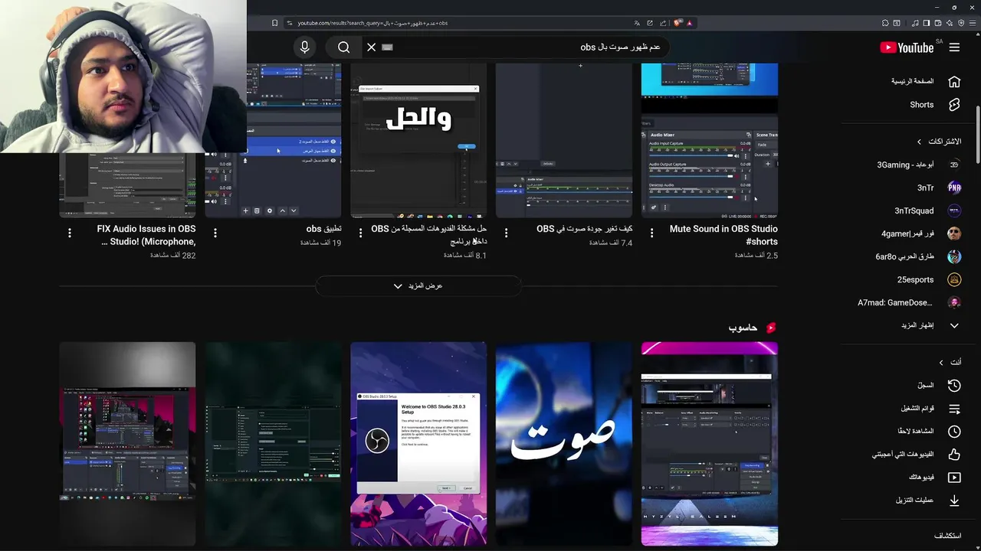Click playlists icon in sidebar
This screenshot has width=981, height=551.
click(954, 409)
